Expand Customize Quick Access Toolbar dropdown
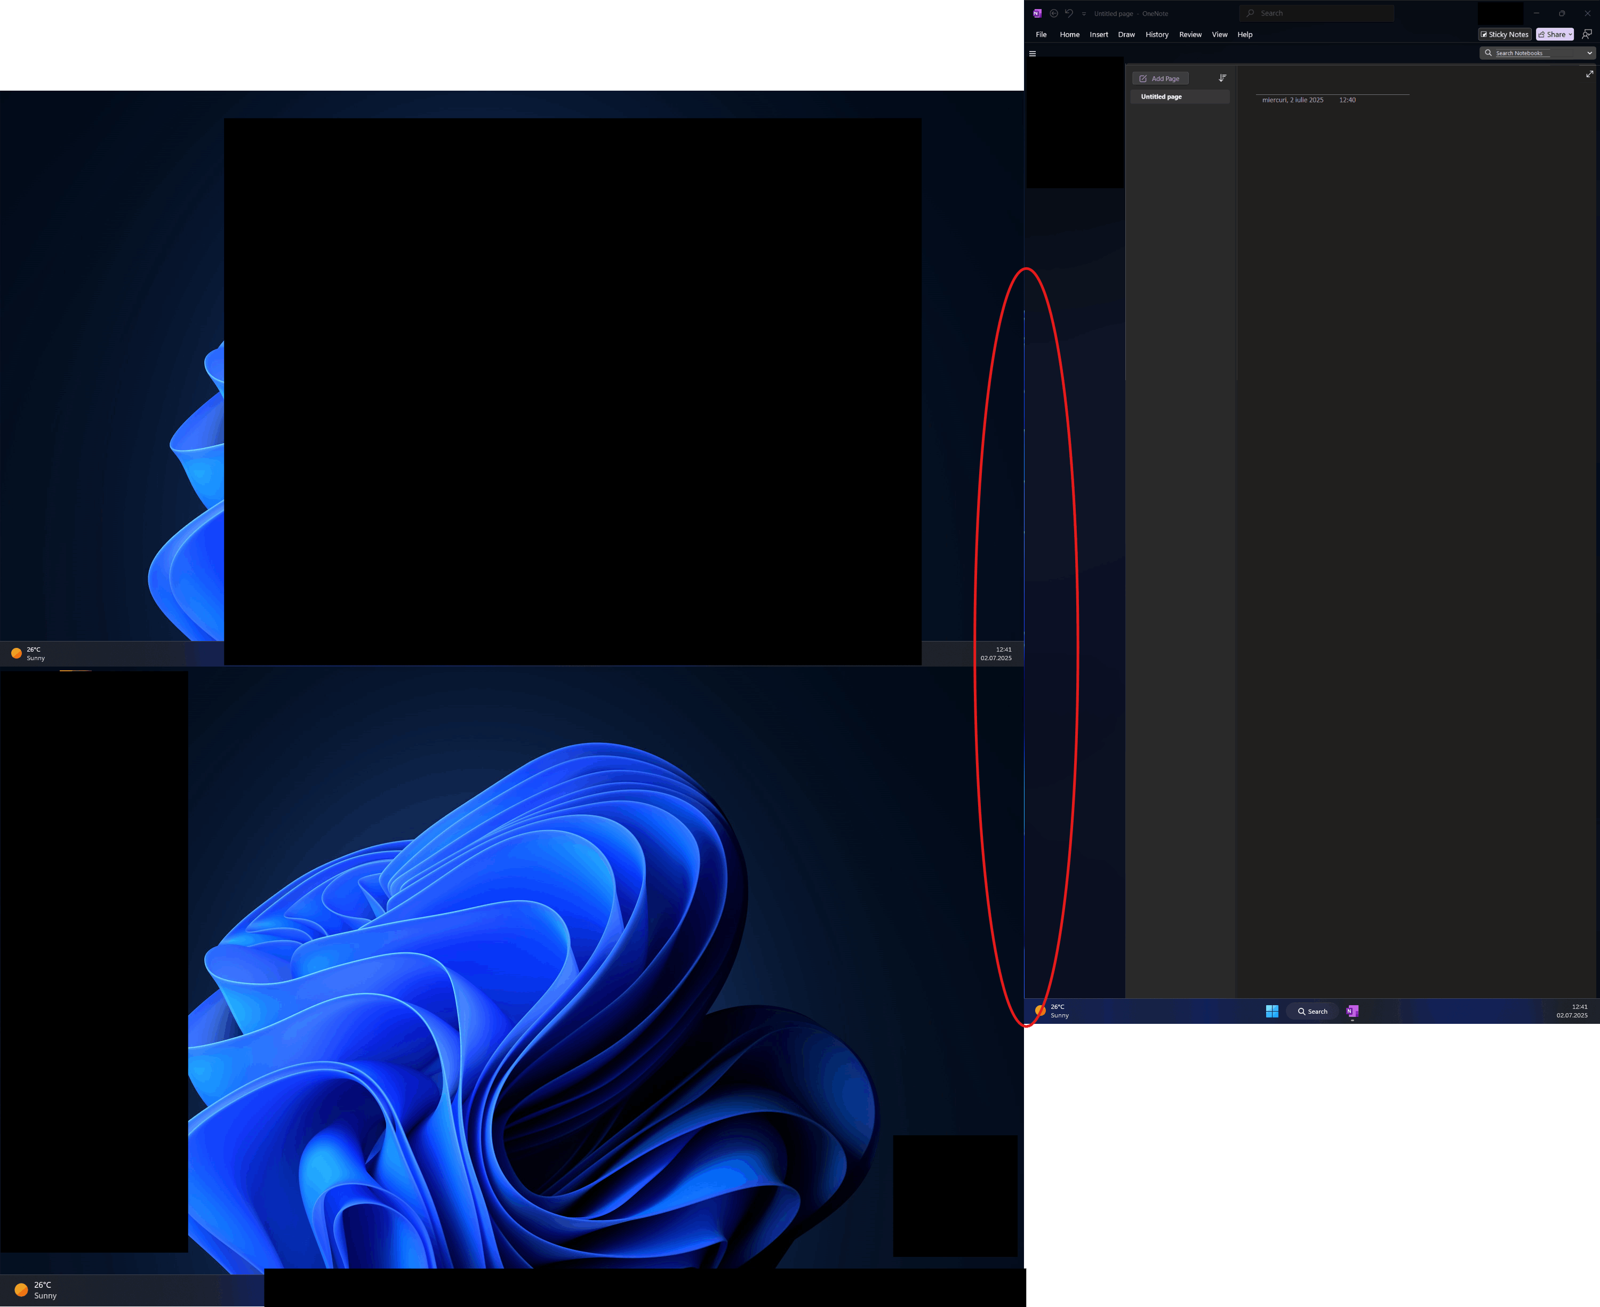Screen dimensions: 1600x1307 [1084, 13]
